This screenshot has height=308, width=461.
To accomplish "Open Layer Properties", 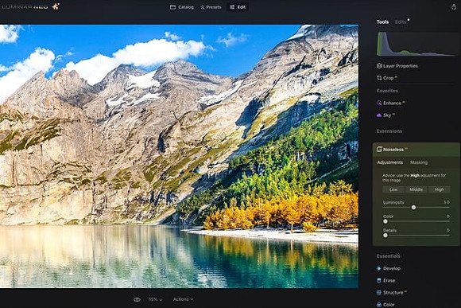I will pyautogui.click(x=397, y=66).
